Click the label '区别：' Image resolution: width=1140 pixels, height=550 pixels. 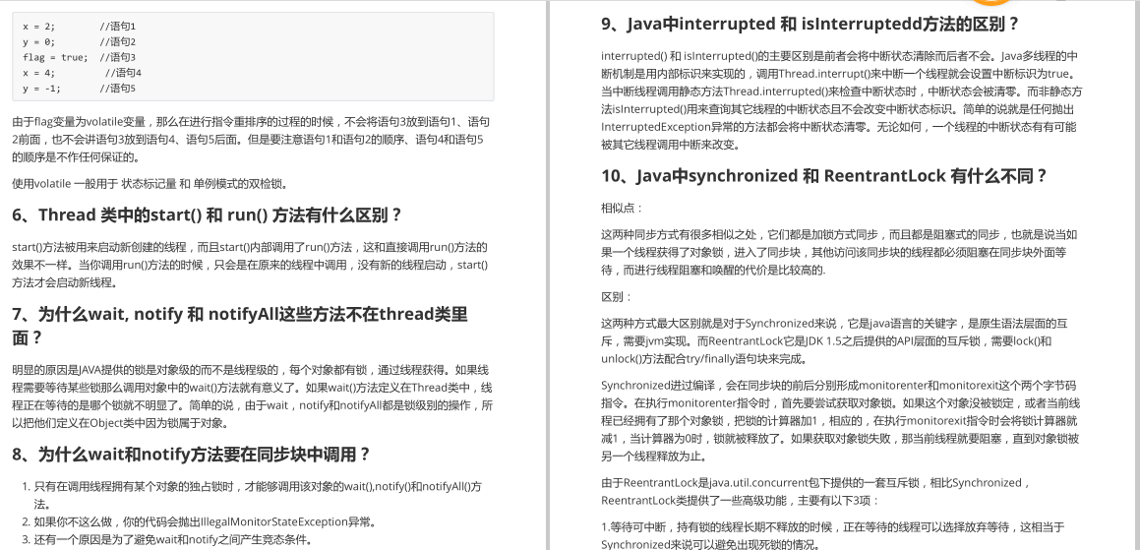(618, 297)
